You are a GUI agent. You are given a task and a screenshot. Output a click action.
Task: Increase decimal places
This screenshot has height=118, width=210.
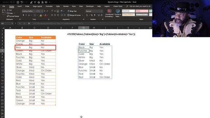[98, 15]
